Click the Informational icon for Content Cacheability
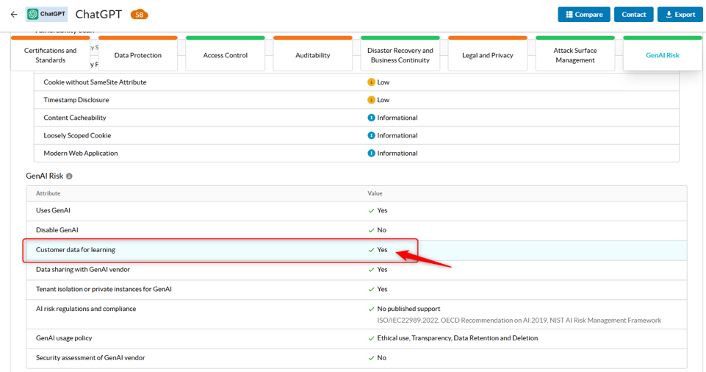This screenshot has width=706, height=372. (371, 118)
